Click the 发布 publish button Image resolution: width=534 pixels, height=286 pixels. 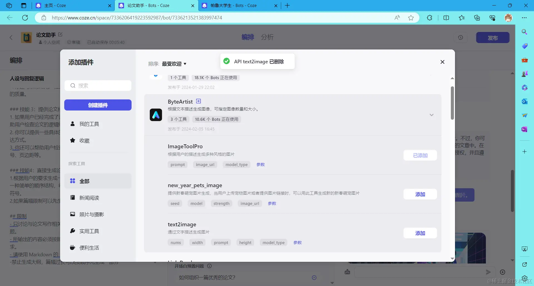pos(493,38)
